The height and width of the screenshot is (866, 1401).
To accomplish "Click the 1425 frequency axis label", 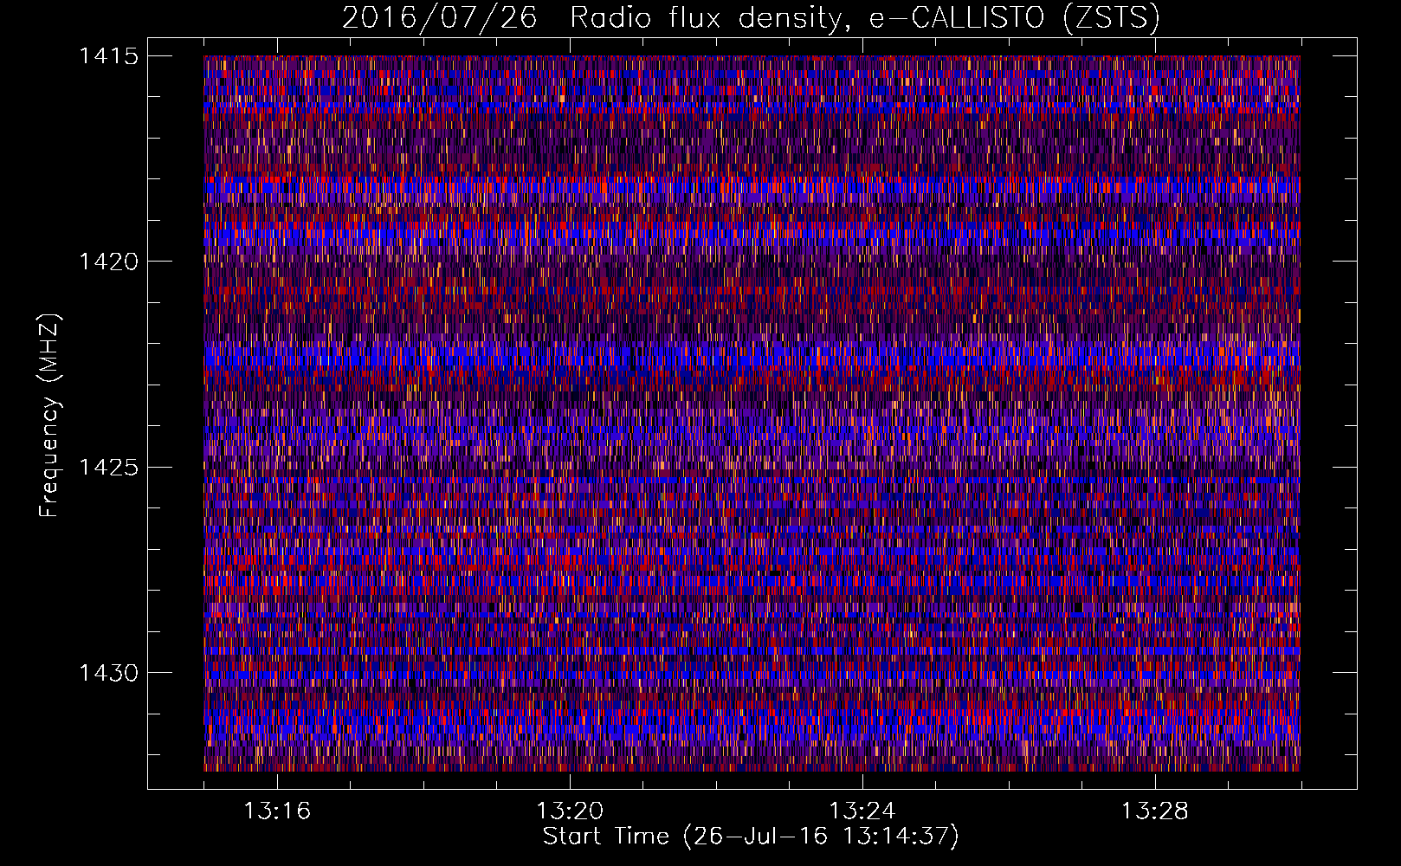I will [x=108, y=468].
